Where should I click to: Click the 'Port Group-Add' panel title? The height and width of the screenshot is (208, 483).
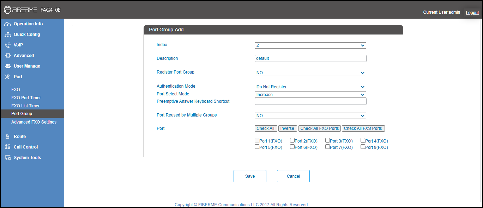(166, 30)
